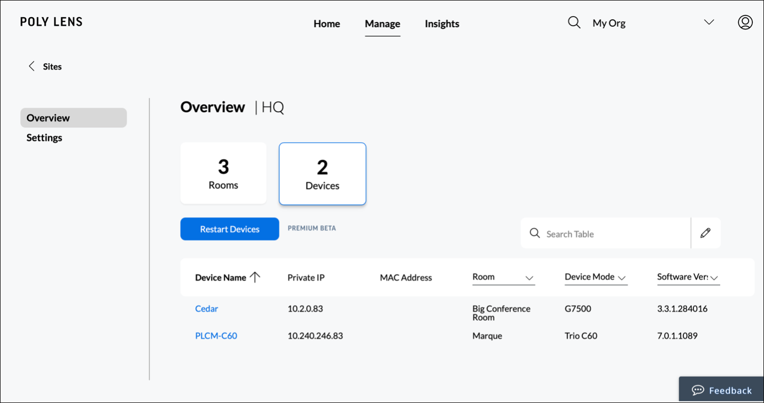Open the PLCM-C60 device details
The image size is (764, 403).
[216, 336]
